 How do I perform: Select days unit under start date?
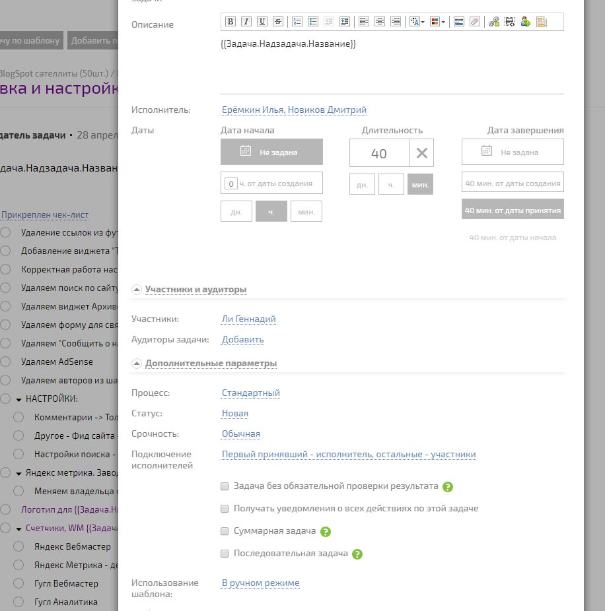pos(236,212)
